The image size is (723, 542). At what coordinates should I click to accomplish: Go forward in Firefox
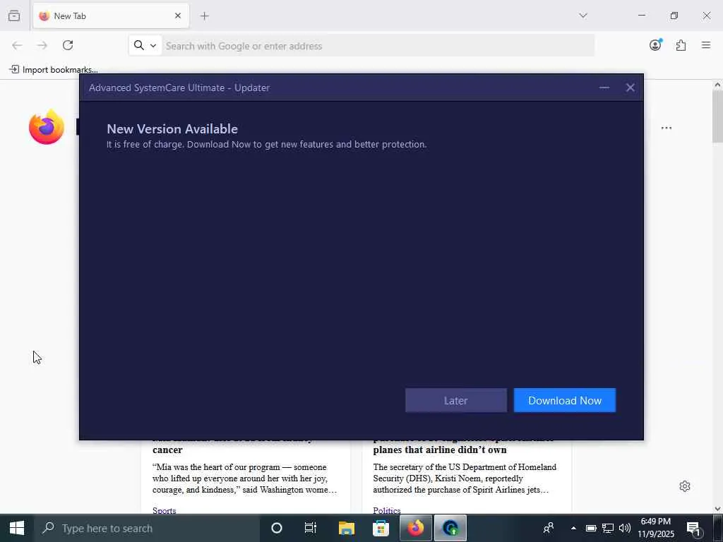[x=42, y=45]
